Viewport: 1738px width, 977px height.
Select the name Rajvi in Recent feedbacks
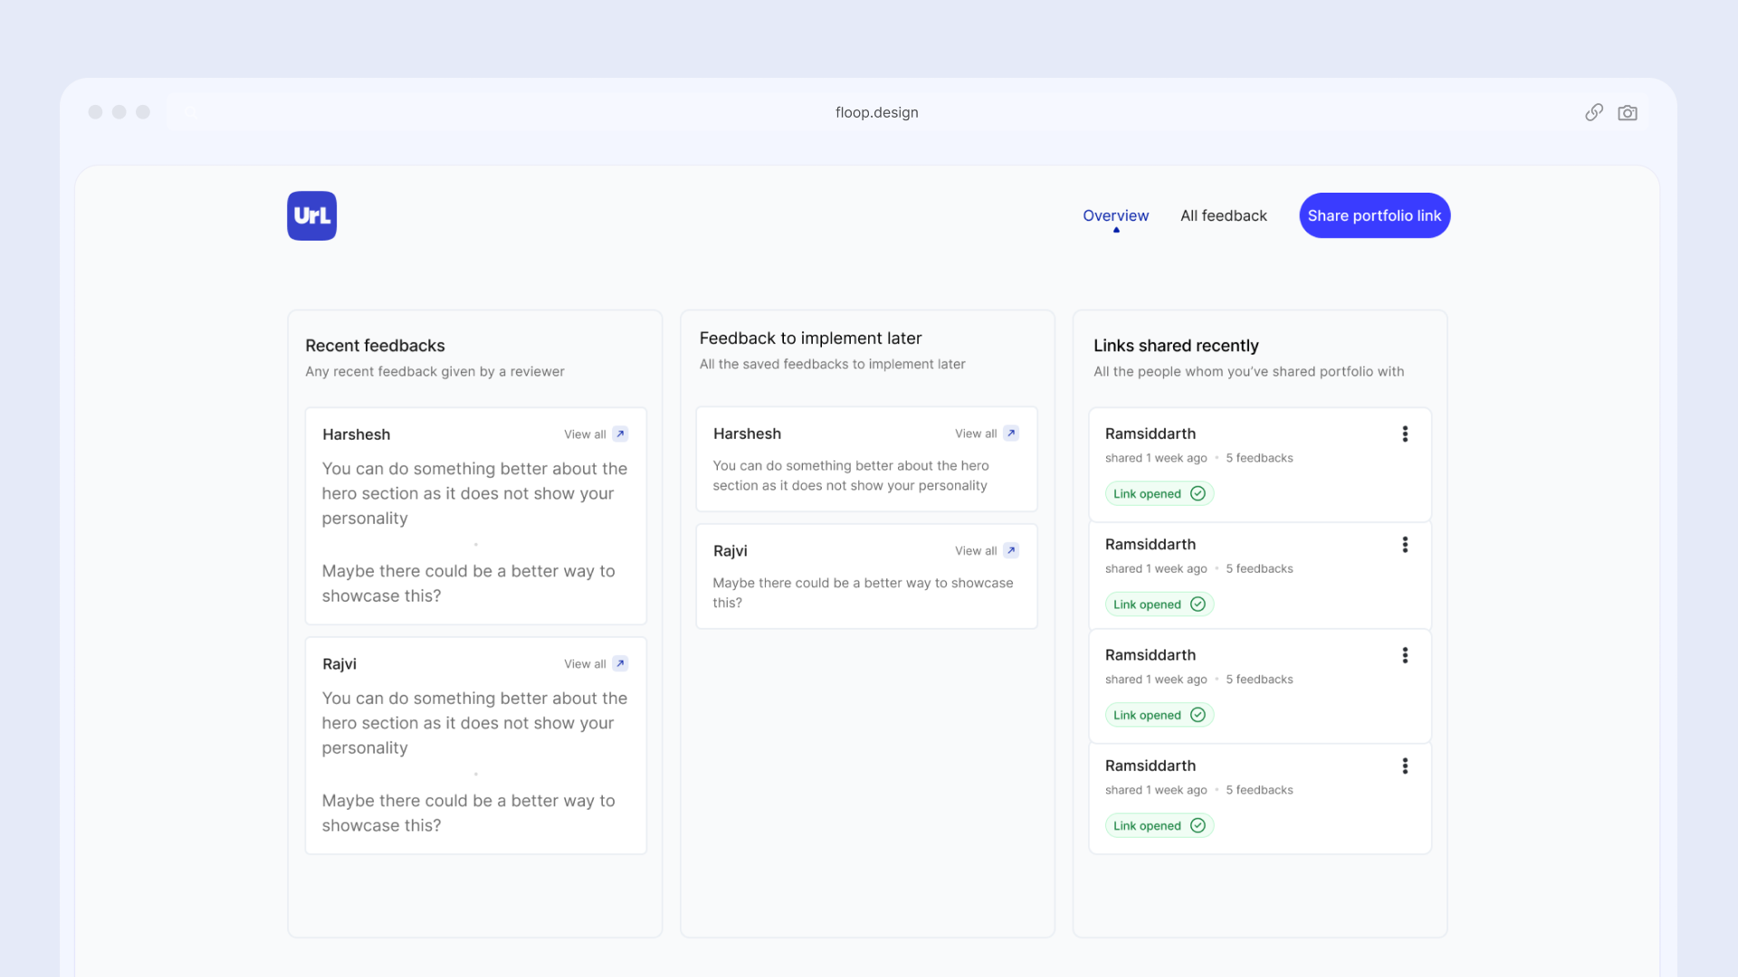coord(339,664)
